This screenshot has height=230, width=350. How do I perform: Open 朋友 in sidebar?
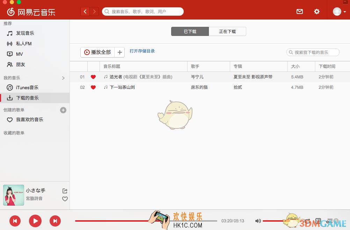pyautogui.click(x=35, y=64)
